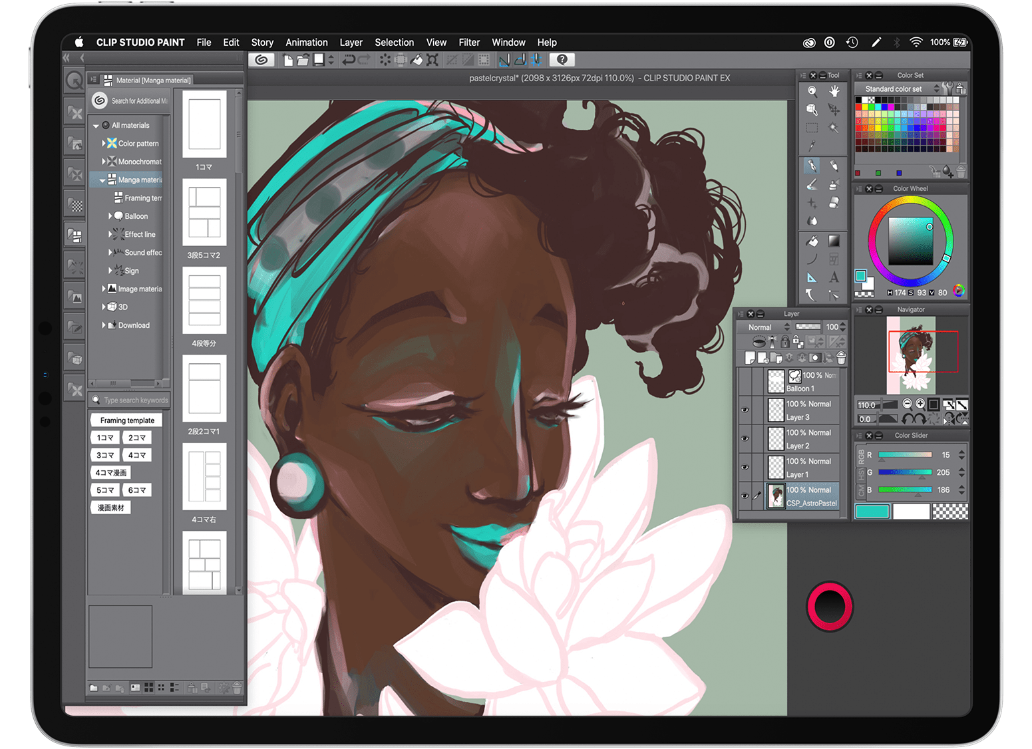Click the 4コマ漫画 tag button

pos(110,473)
